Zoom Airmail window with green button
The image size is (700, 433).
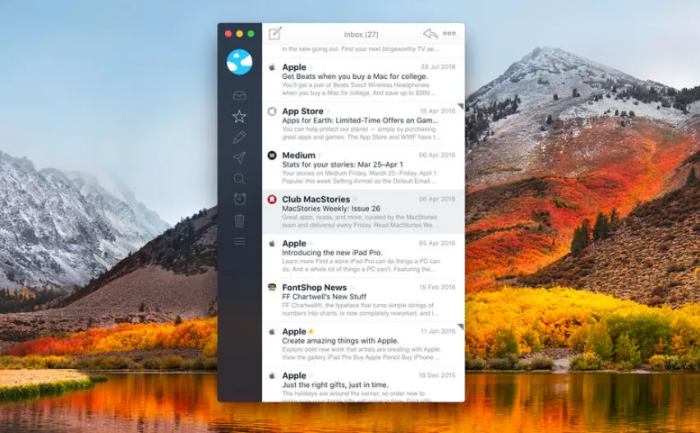click(x=251, y=34)
